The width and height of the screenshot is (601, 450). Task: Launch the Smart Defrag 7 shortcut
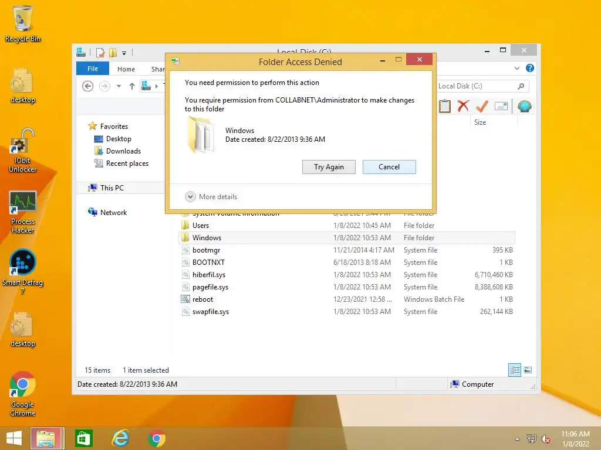click(x=22, y=272)
